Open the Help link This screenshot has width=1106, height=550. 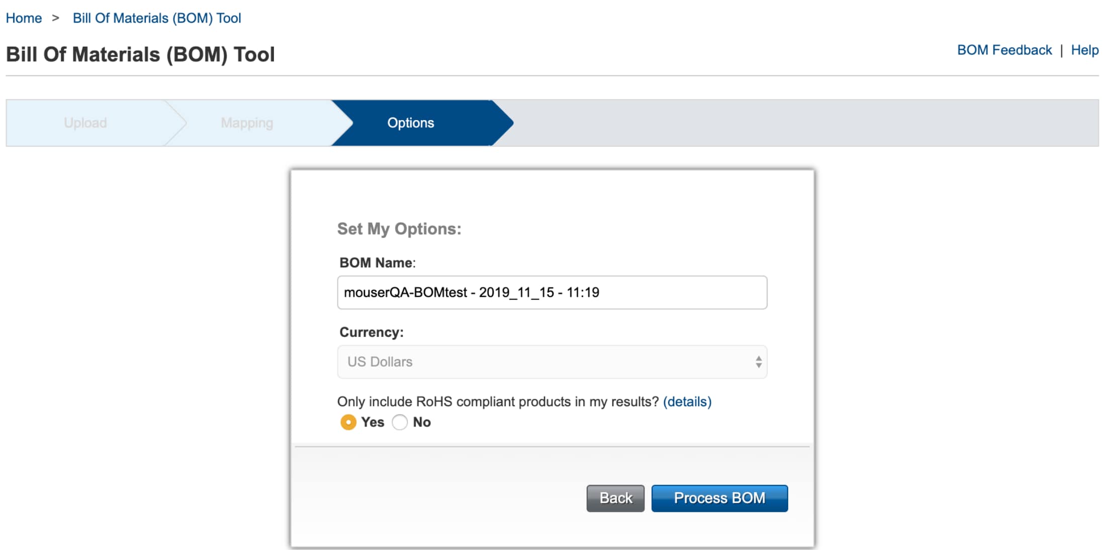click(1084, 50)
